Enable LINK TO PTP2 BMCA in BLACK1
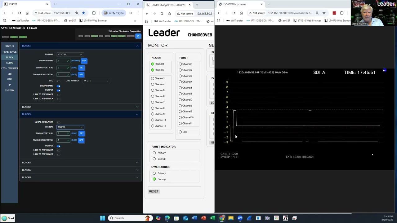The image size is (397, 223). (58, 99)
